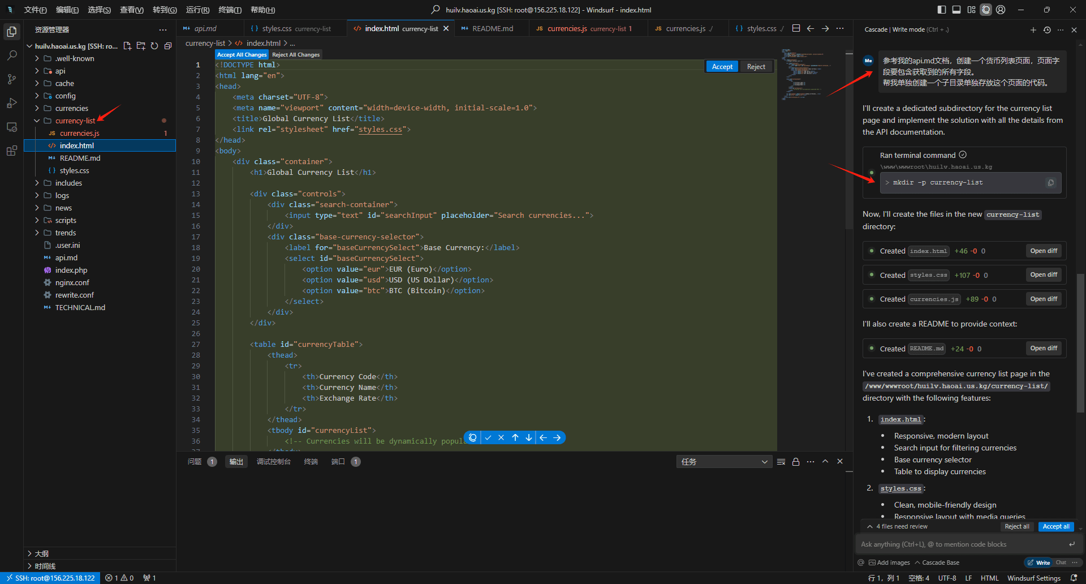Screen dimensions: 1086x584
Task: Toggle the primary sidebar layout icon
Action: point(942,10)
